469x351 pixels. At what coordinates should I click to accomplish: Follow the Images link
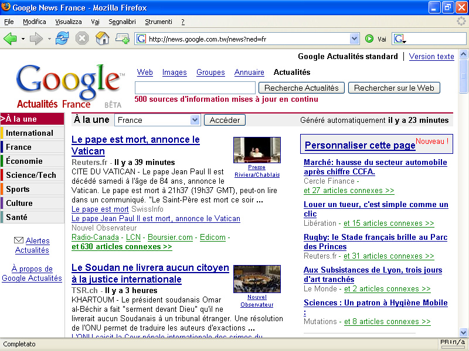click(174, 72)
